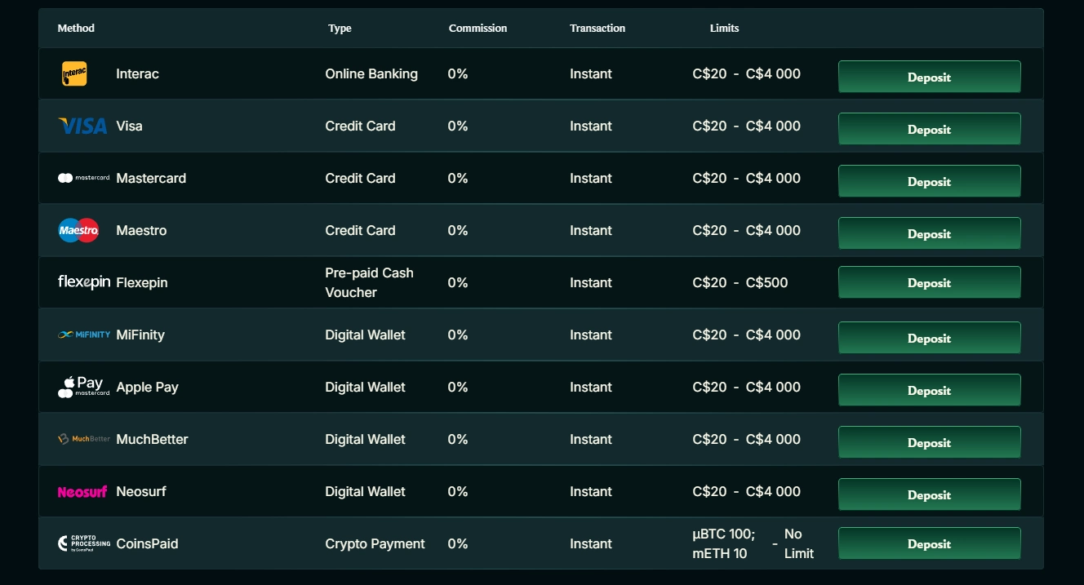Click the Method column header
The image size is (1084, 585).
click(x=76, y=28)
